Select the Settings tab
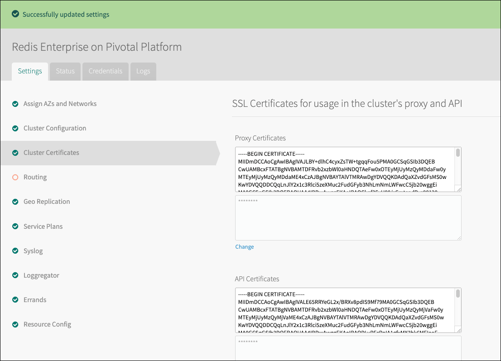 tap(30, 71)
